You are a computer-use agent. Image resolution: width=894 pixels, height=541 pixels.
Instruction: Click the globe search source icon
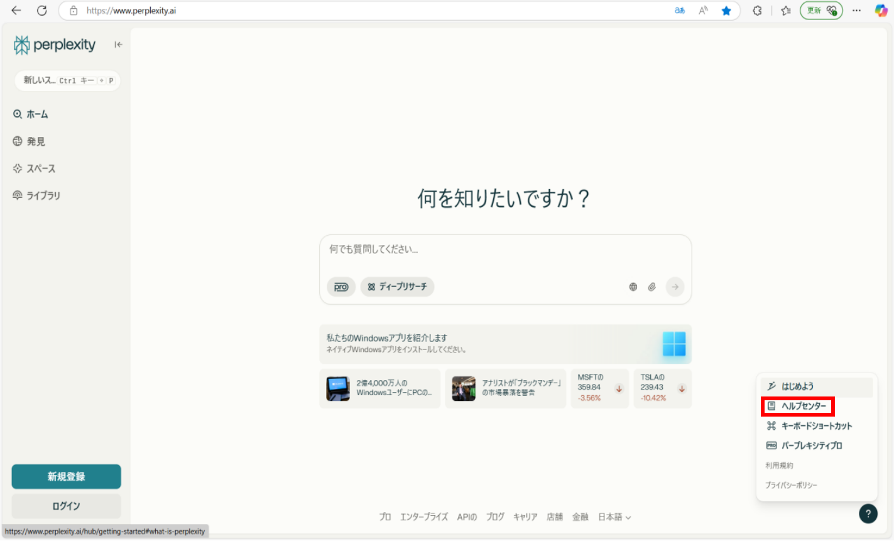point(633,287)
